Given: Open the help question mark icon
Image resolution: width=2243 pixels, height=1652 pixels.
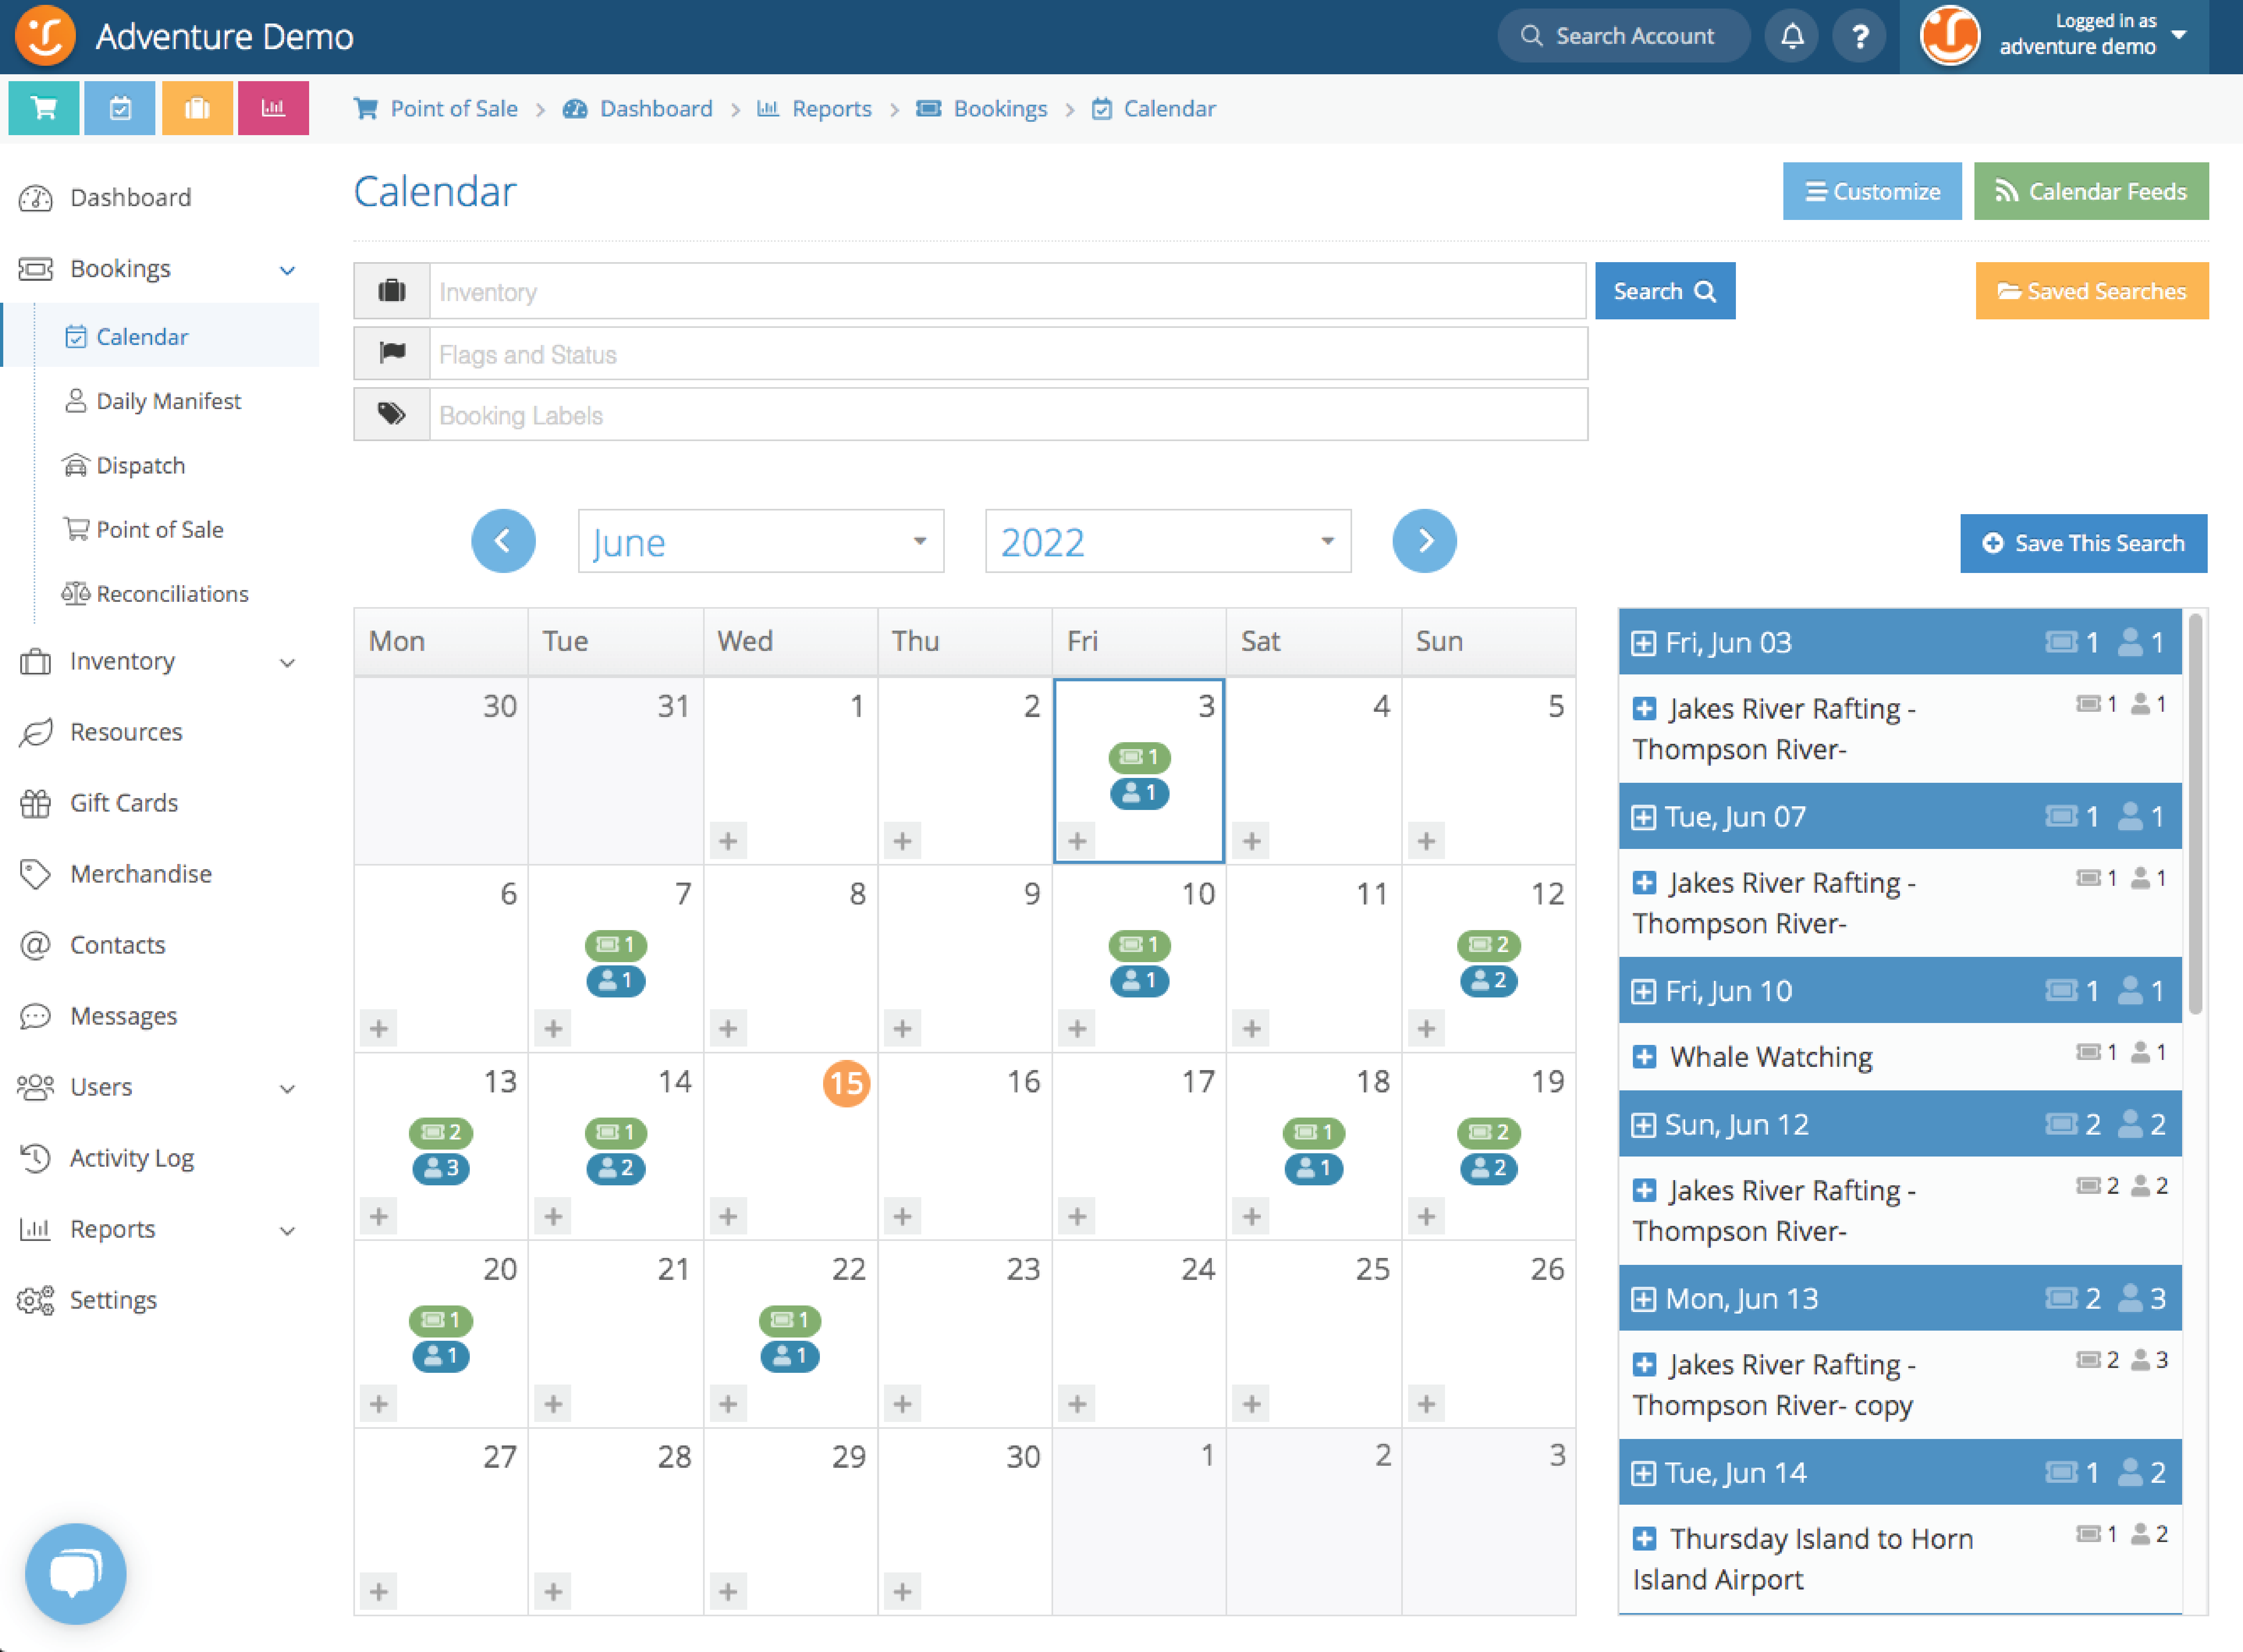Looking at the screenshot, I should 1860,36.
